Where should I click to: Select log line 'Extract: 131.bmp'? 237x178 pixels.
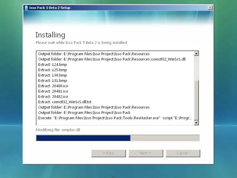coord(52,81)
